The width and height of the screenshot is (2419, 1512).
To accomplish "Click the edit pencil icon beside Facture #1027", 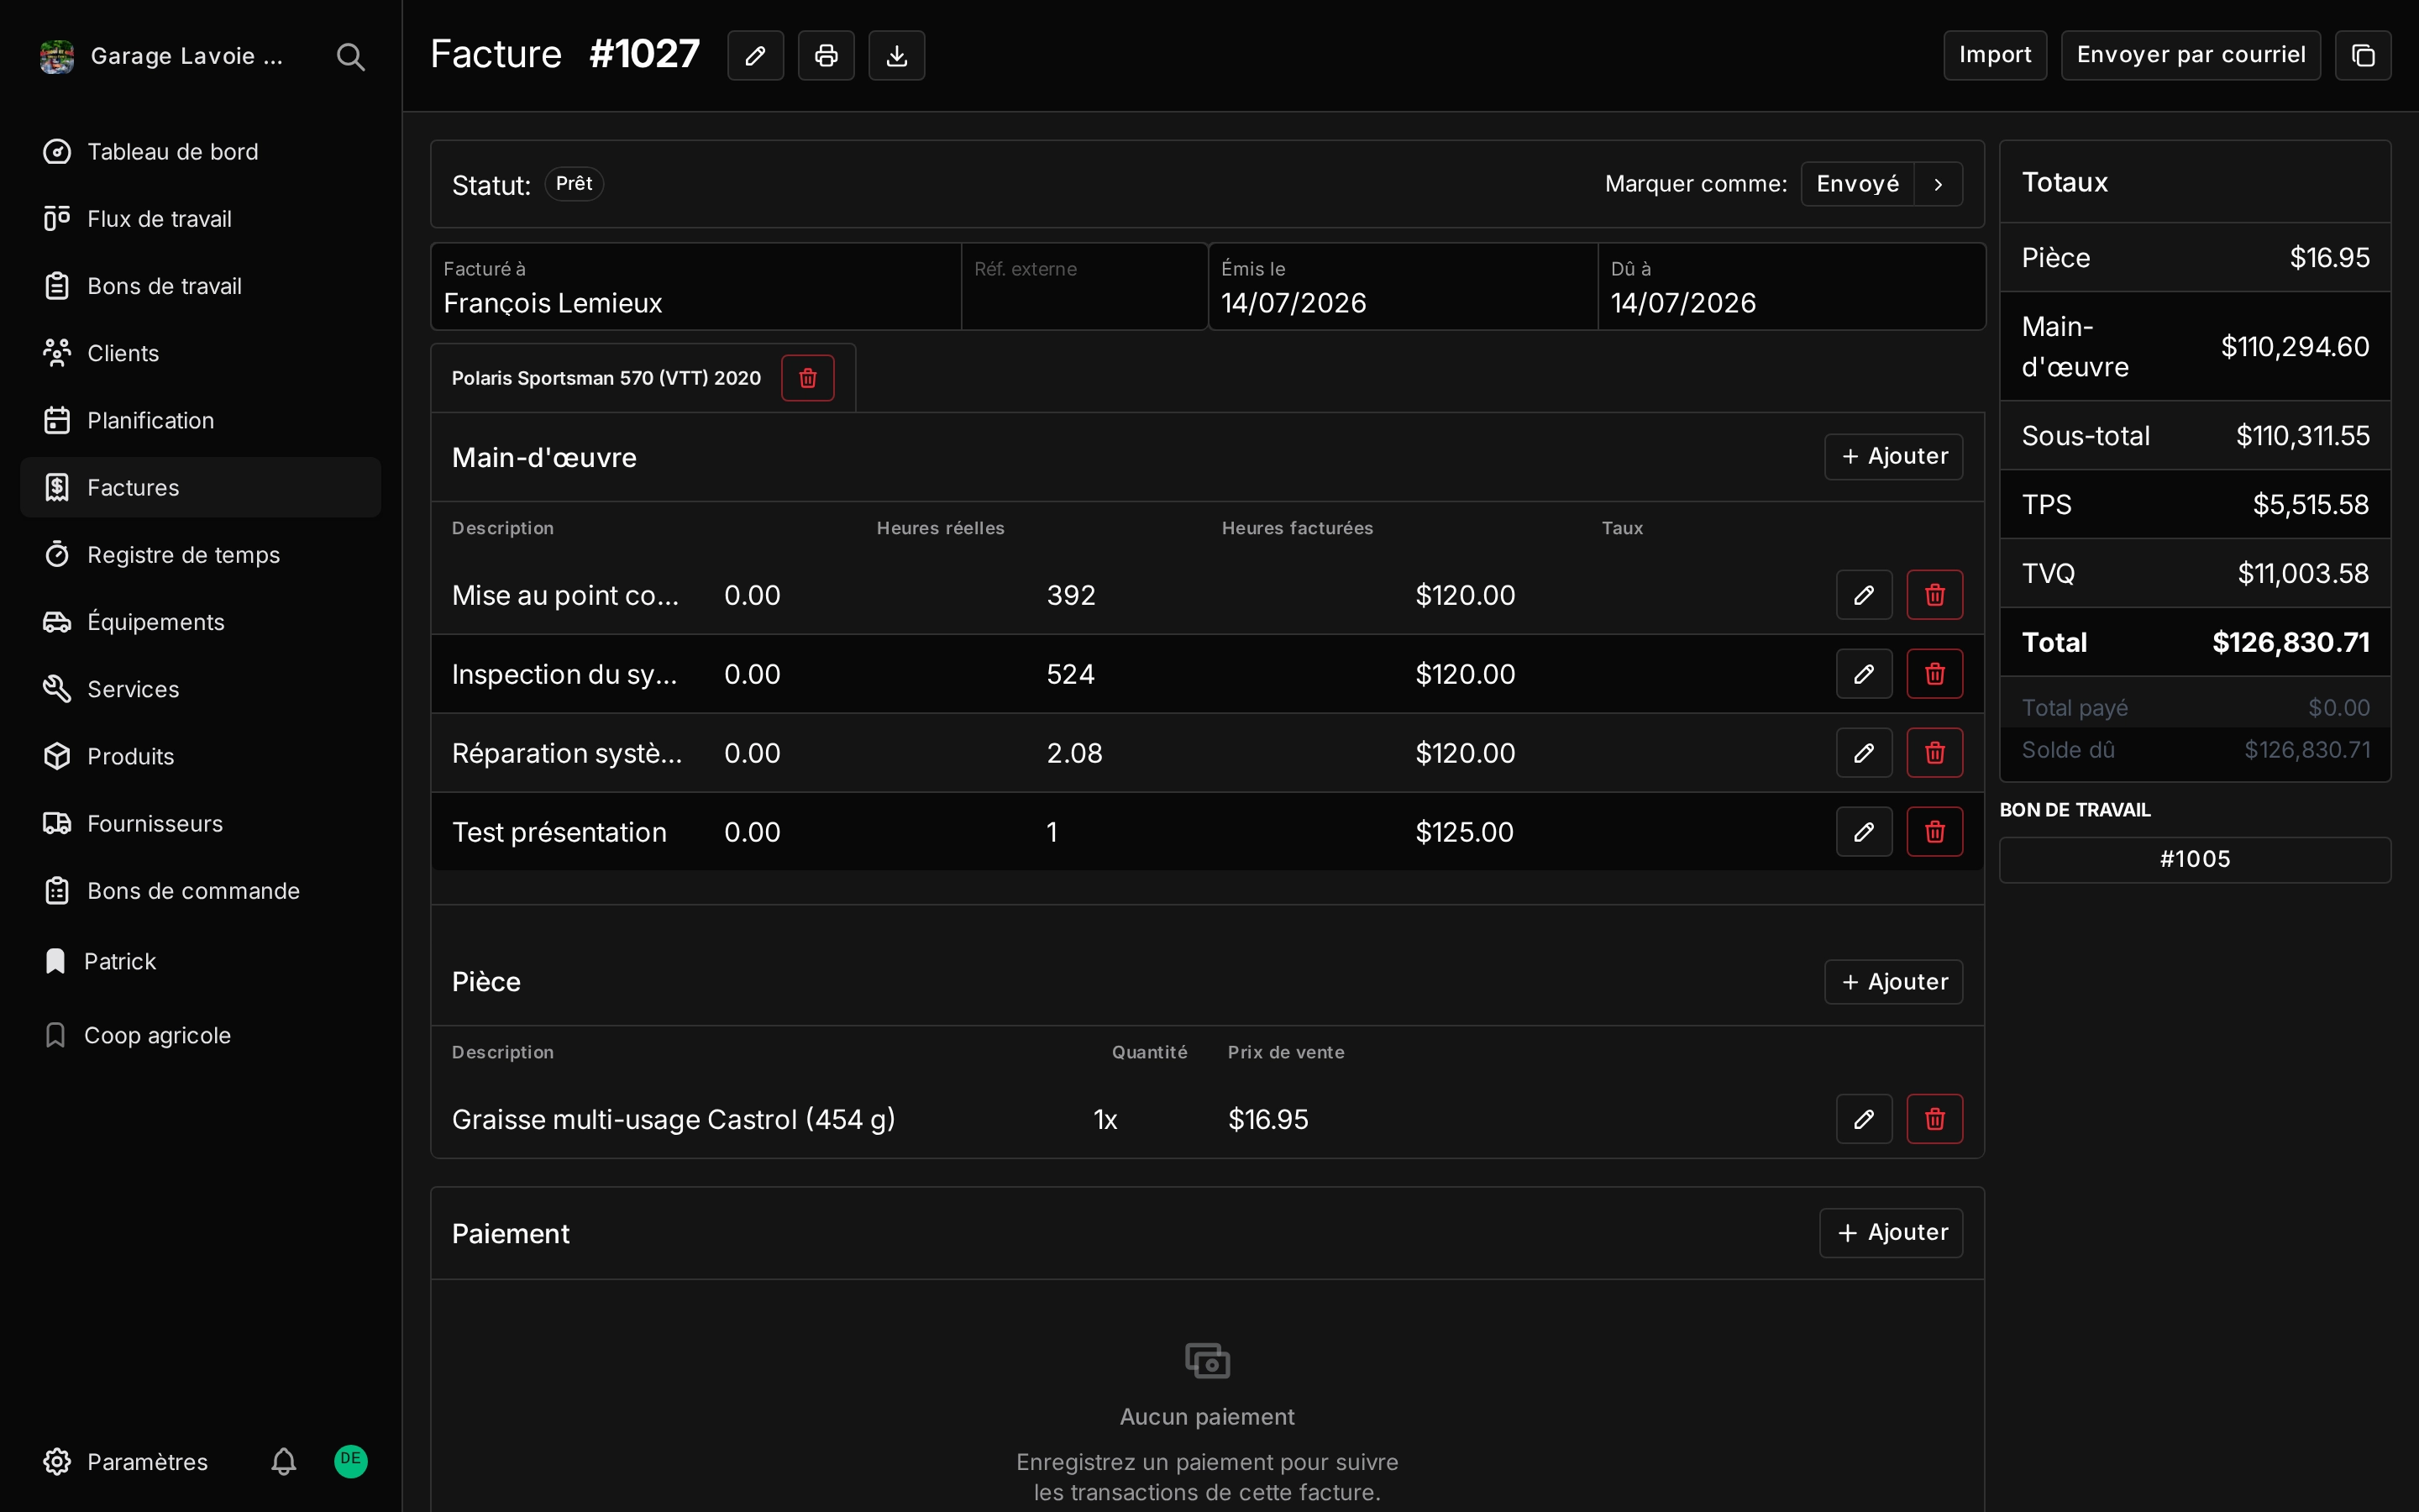I will [x=756, y=55].
